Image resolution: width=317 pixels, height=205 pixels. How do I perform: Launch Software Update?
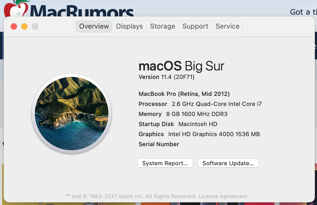(228, 163)
